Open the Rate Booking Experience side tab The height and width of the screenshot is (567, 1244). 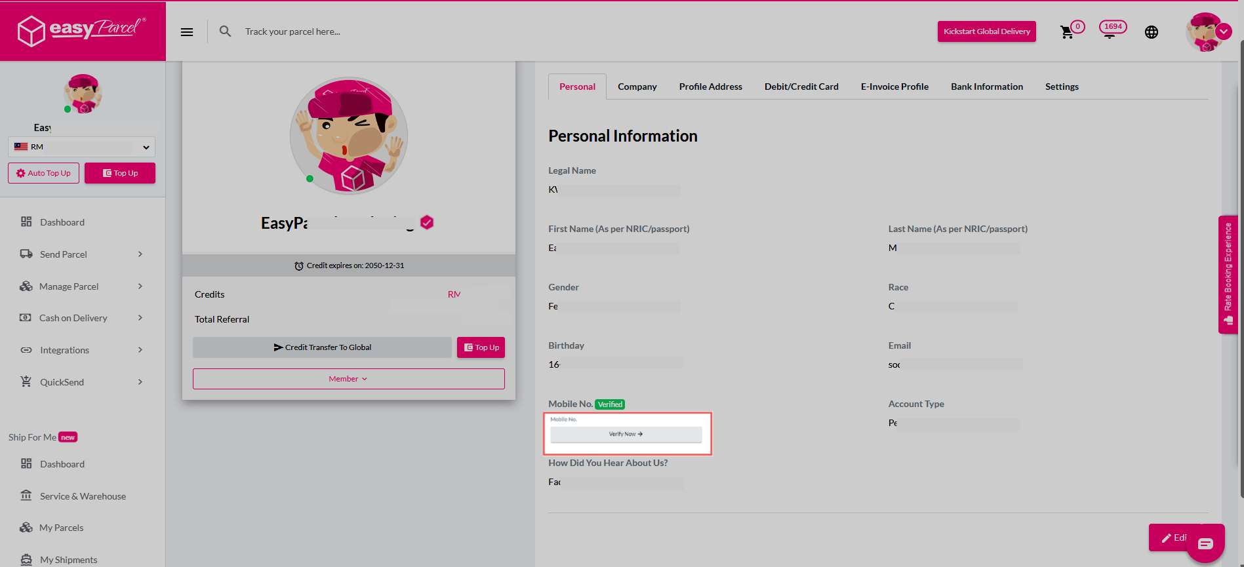pyautogui.click(x=1228, y=275)
